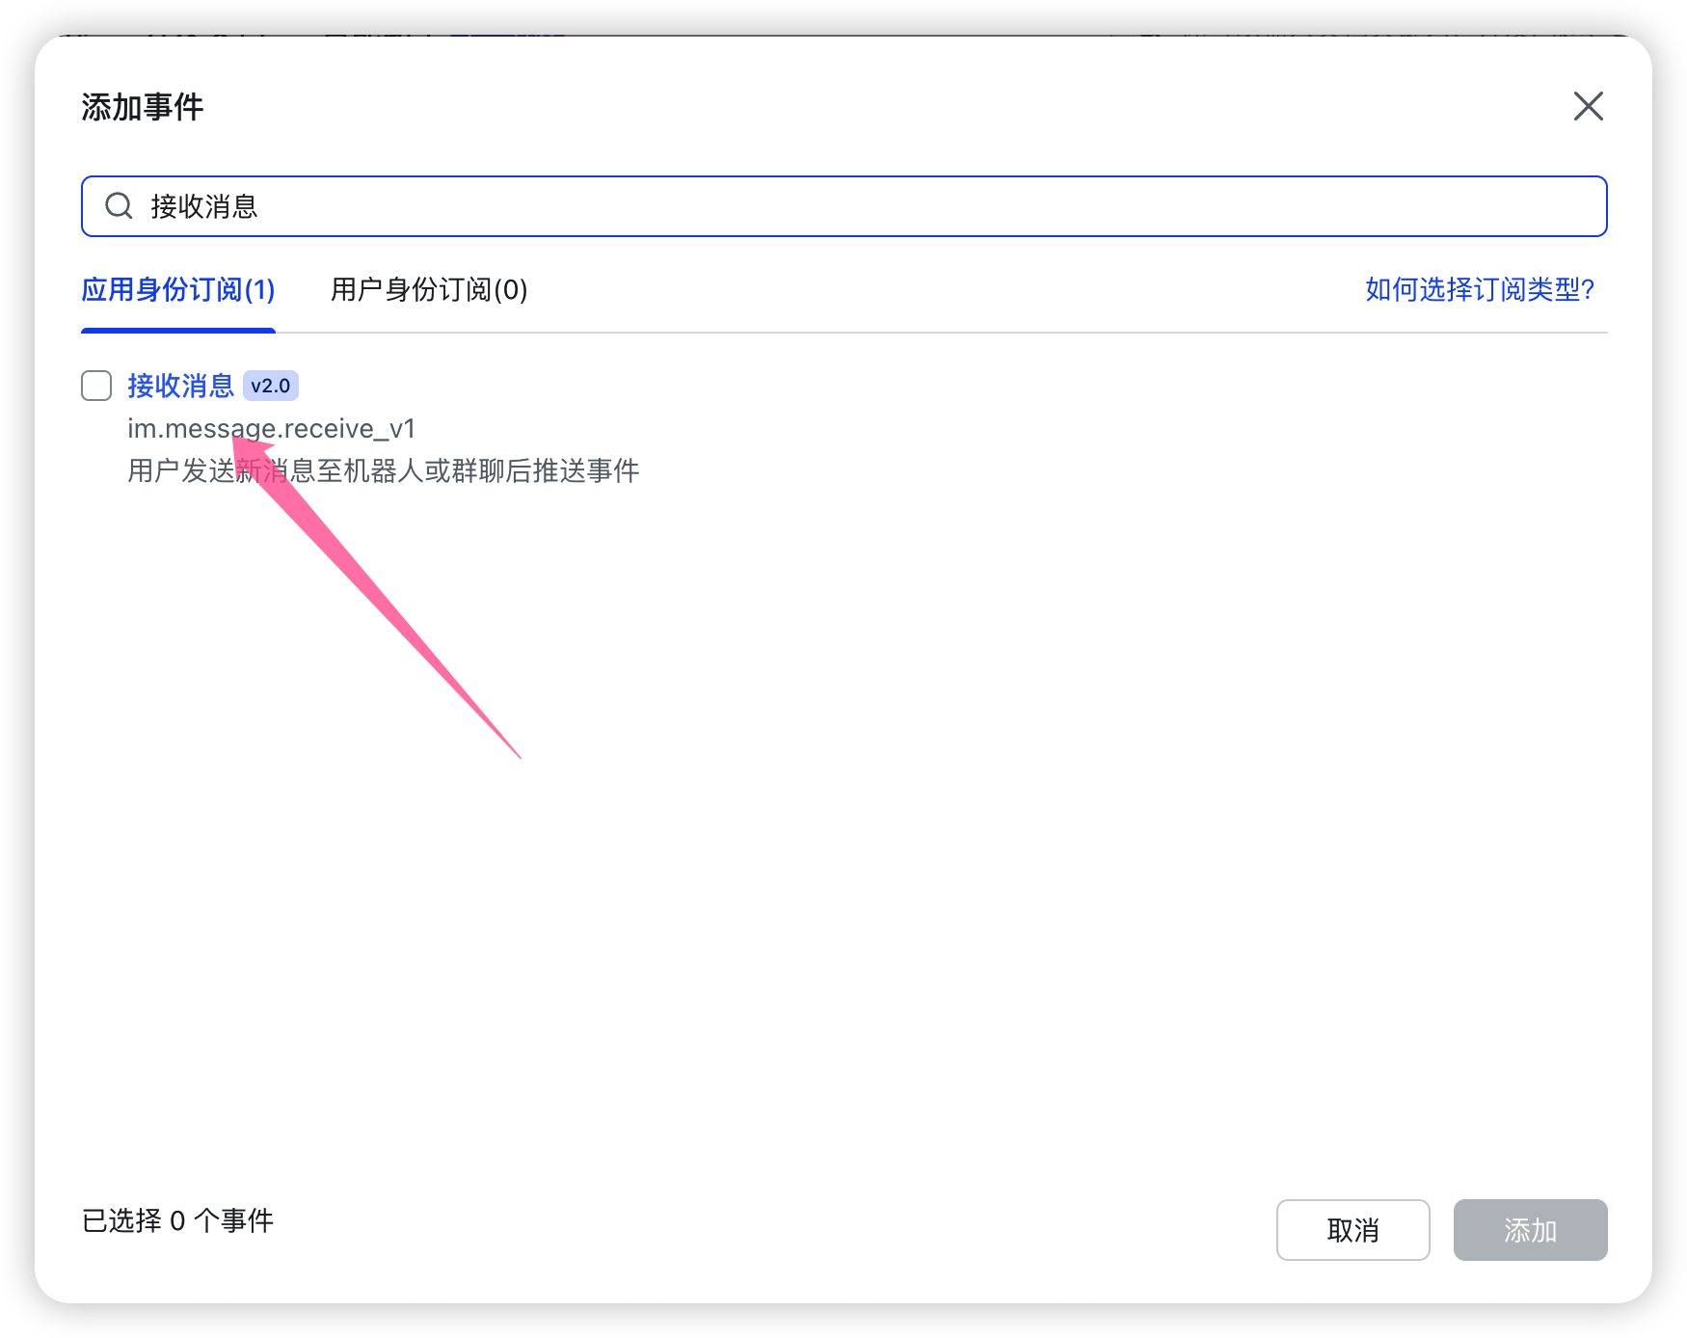Screen dimensions: 1687x1338
Task: Tick the 接收消息 event checkbox
Action: [x=96, y=386]
